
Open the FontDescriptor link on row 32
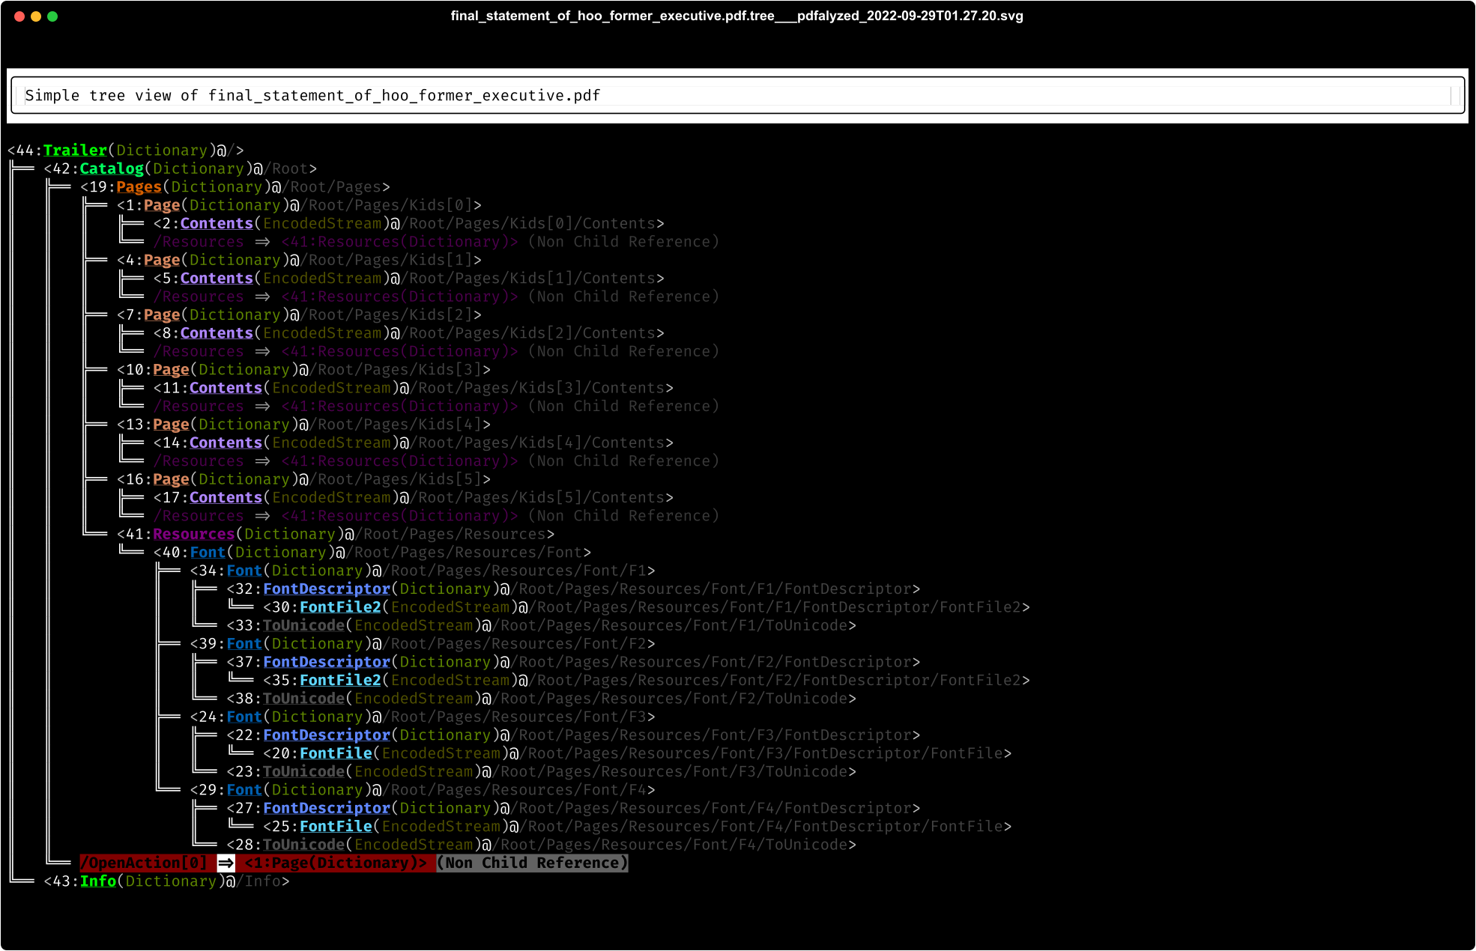pos(327,589)
